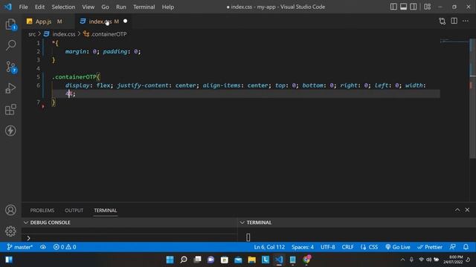This screenshot has height=267, width=476.
Task: Click the Open Changes compare icon
Action: (x=443, y=22)
